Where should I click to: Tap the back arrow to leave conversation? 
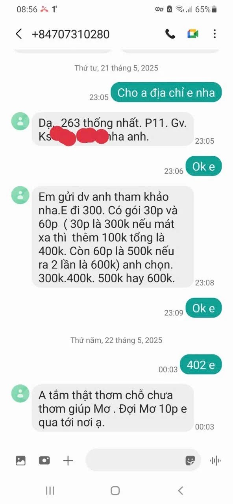point(19,34)
